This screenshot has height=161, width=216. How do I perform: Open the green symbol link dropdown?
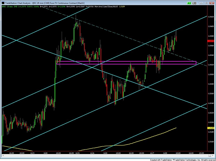click(x=189, y=3)
